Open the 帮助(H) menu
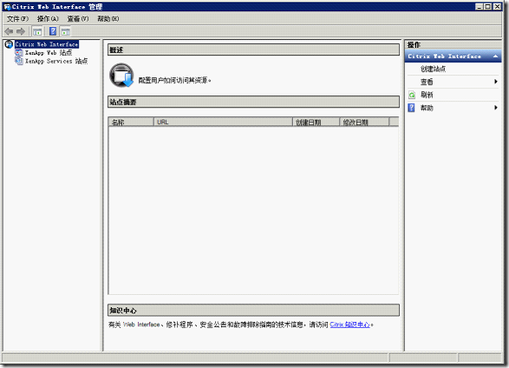The height and width of the screenshot is (368, 509). [108, 19]
